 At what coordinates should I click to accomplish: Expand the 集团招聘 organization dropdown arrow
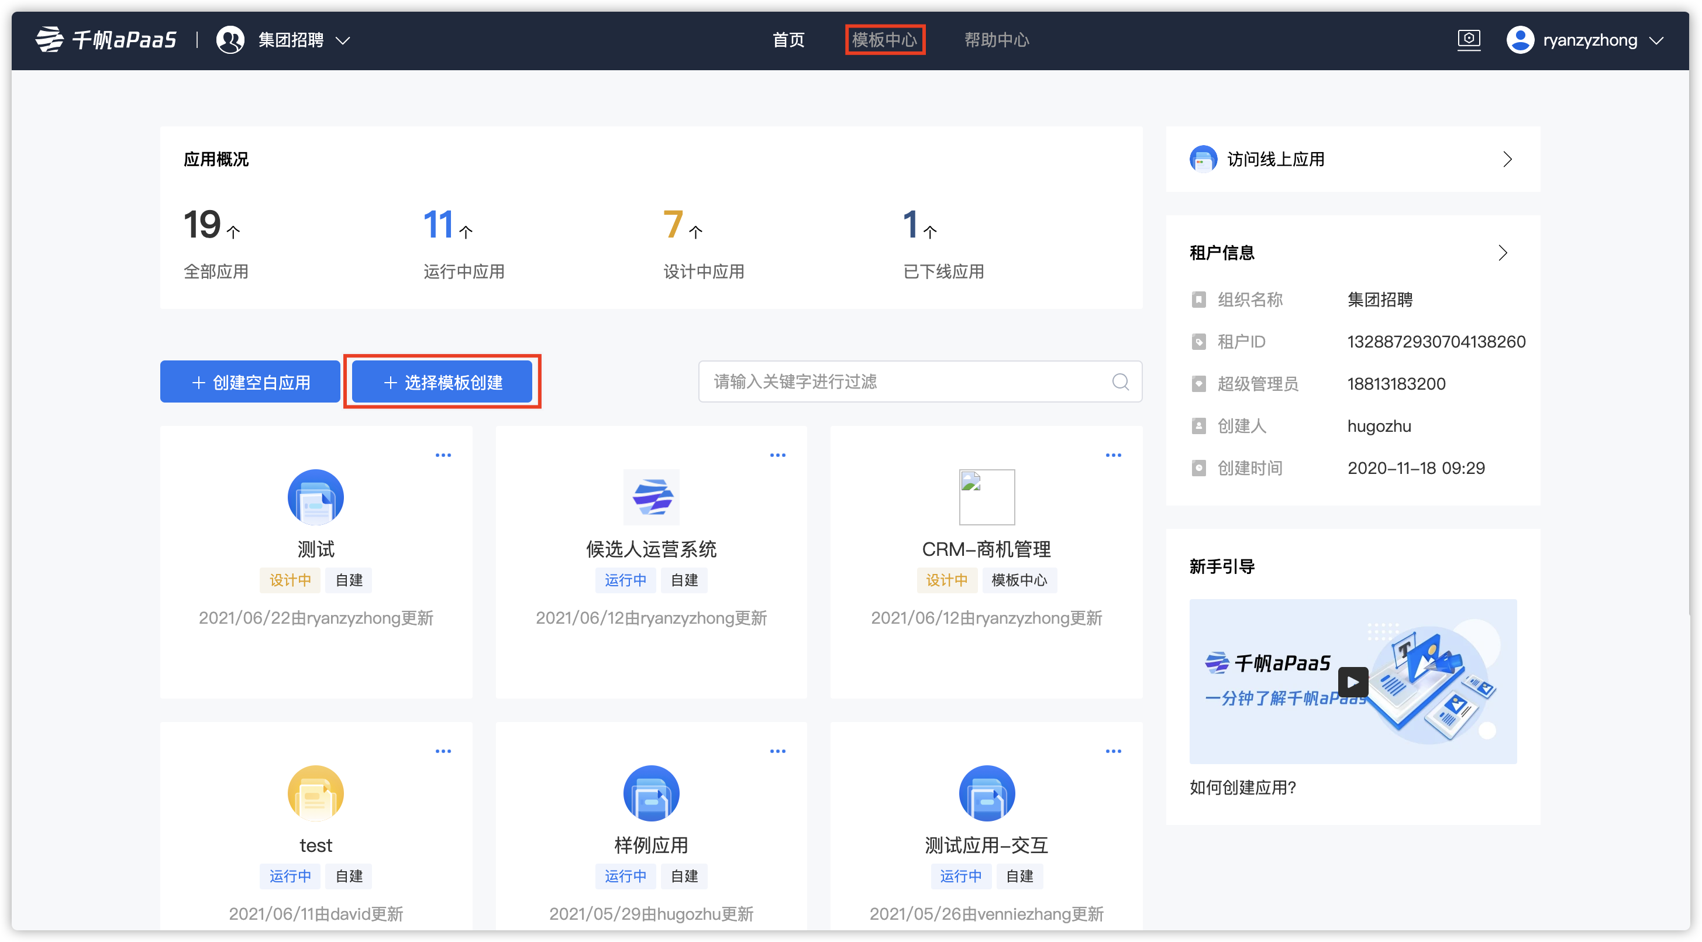point(342,40)
